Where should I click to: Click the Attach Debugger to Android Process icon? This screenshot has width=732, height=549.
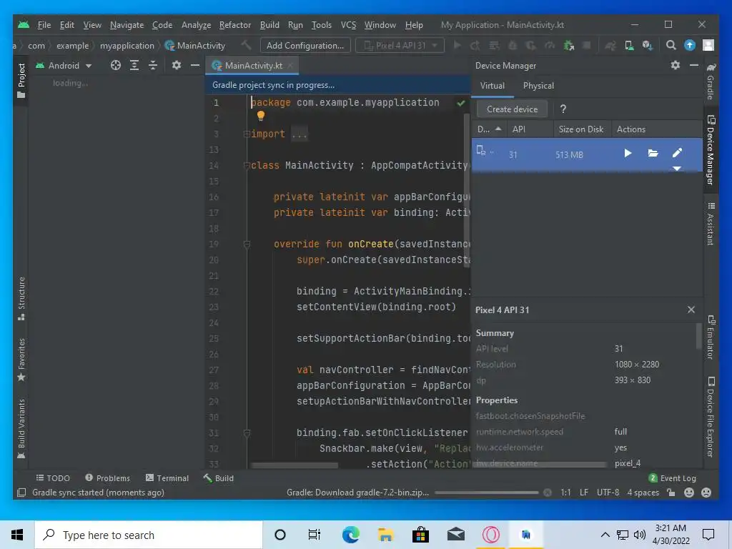coord(568,45)
